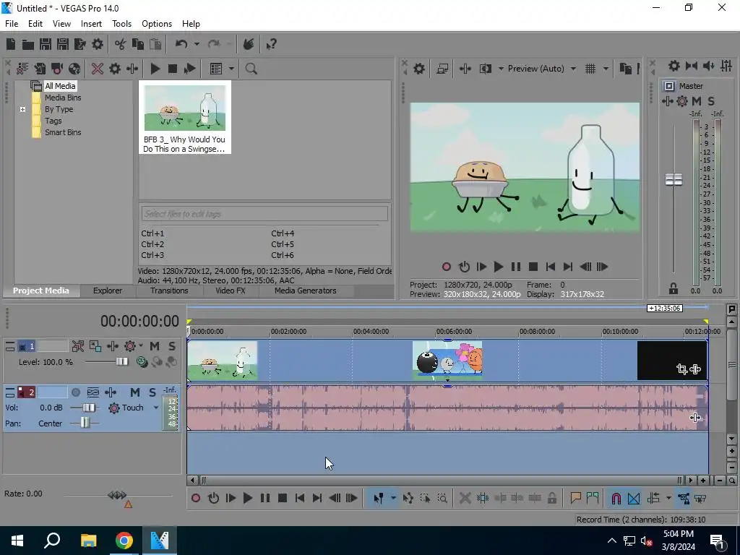
Task: Open event pan/crop on black clip
Action: click(x=681, y=369)
